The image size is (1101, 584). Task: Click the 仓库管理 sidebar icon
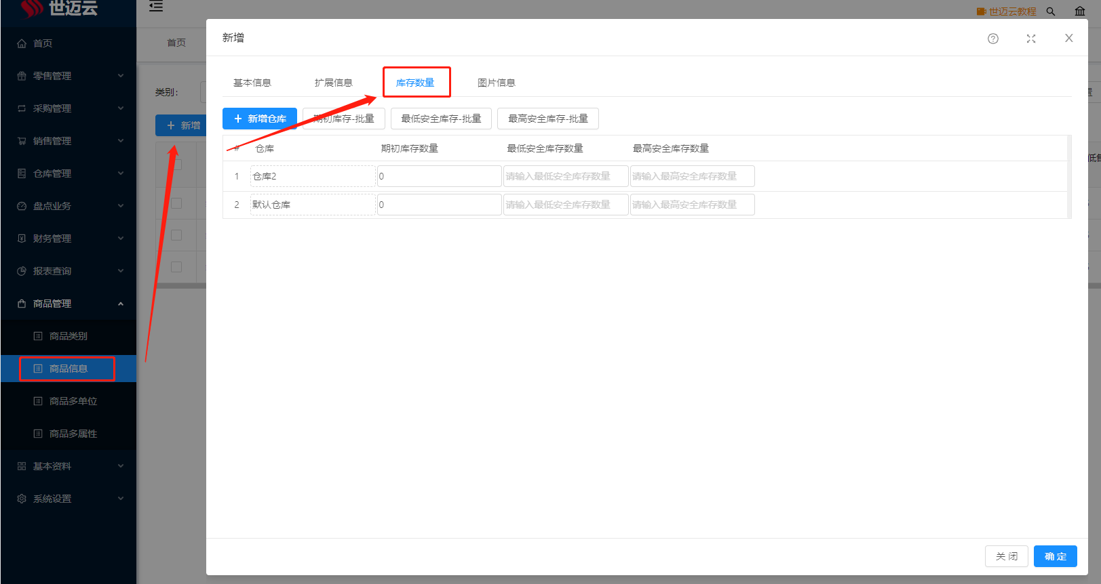click(22, 173)
